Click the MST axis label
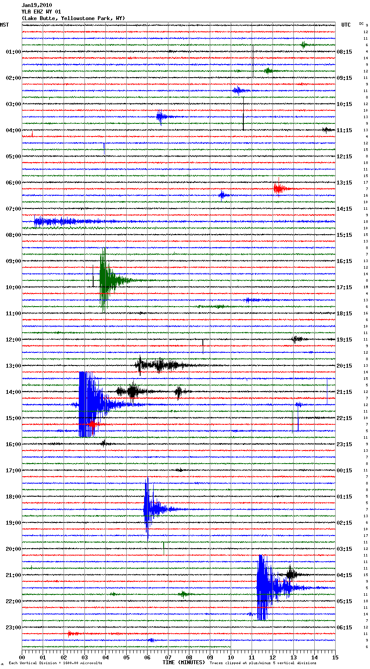 click(4, 25)
